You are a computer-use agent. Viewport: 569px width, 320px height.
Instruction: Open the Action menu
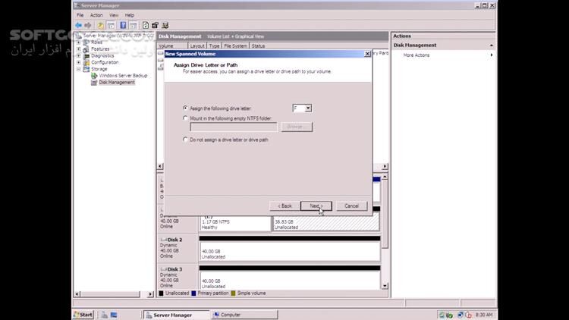[96, 15]
